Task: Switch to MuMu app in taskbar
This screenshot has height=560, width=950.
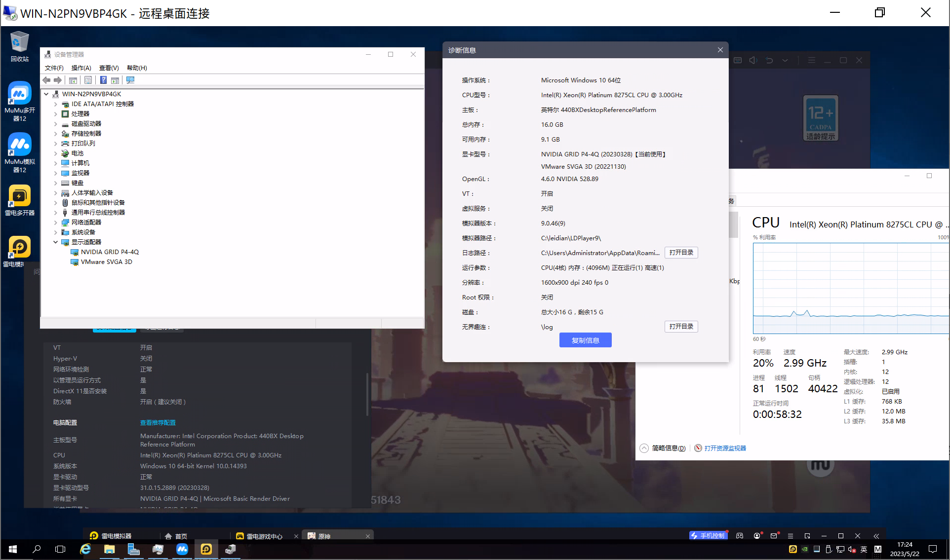Action: point(182,549)
